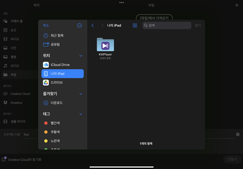Screen dimensions: 243x169
Task: Click the 8개의 항목 label under KMPlayer
Action: point(105,58)
